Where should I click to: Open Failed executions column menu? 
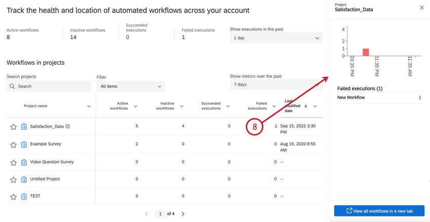click(274, 106)
